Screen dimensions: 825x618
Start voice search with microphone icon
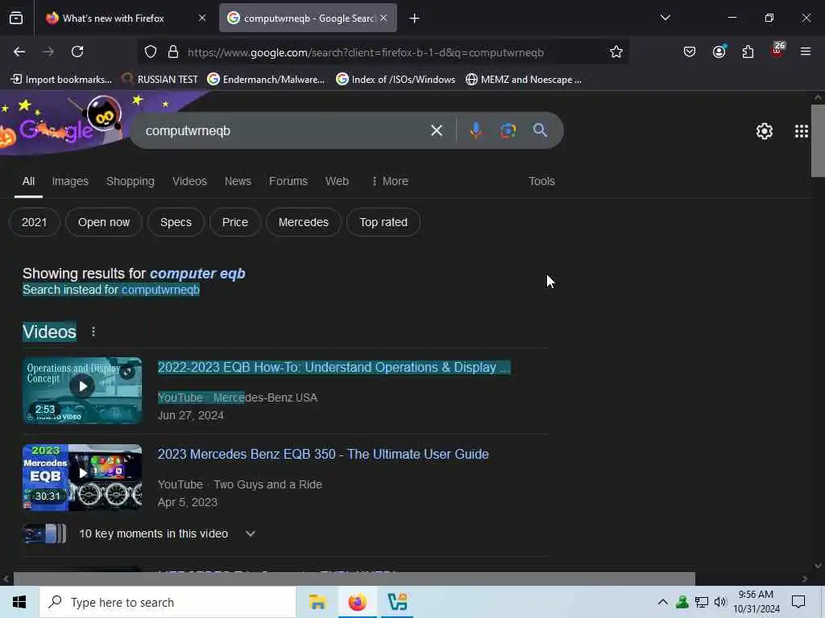(475, 130)
